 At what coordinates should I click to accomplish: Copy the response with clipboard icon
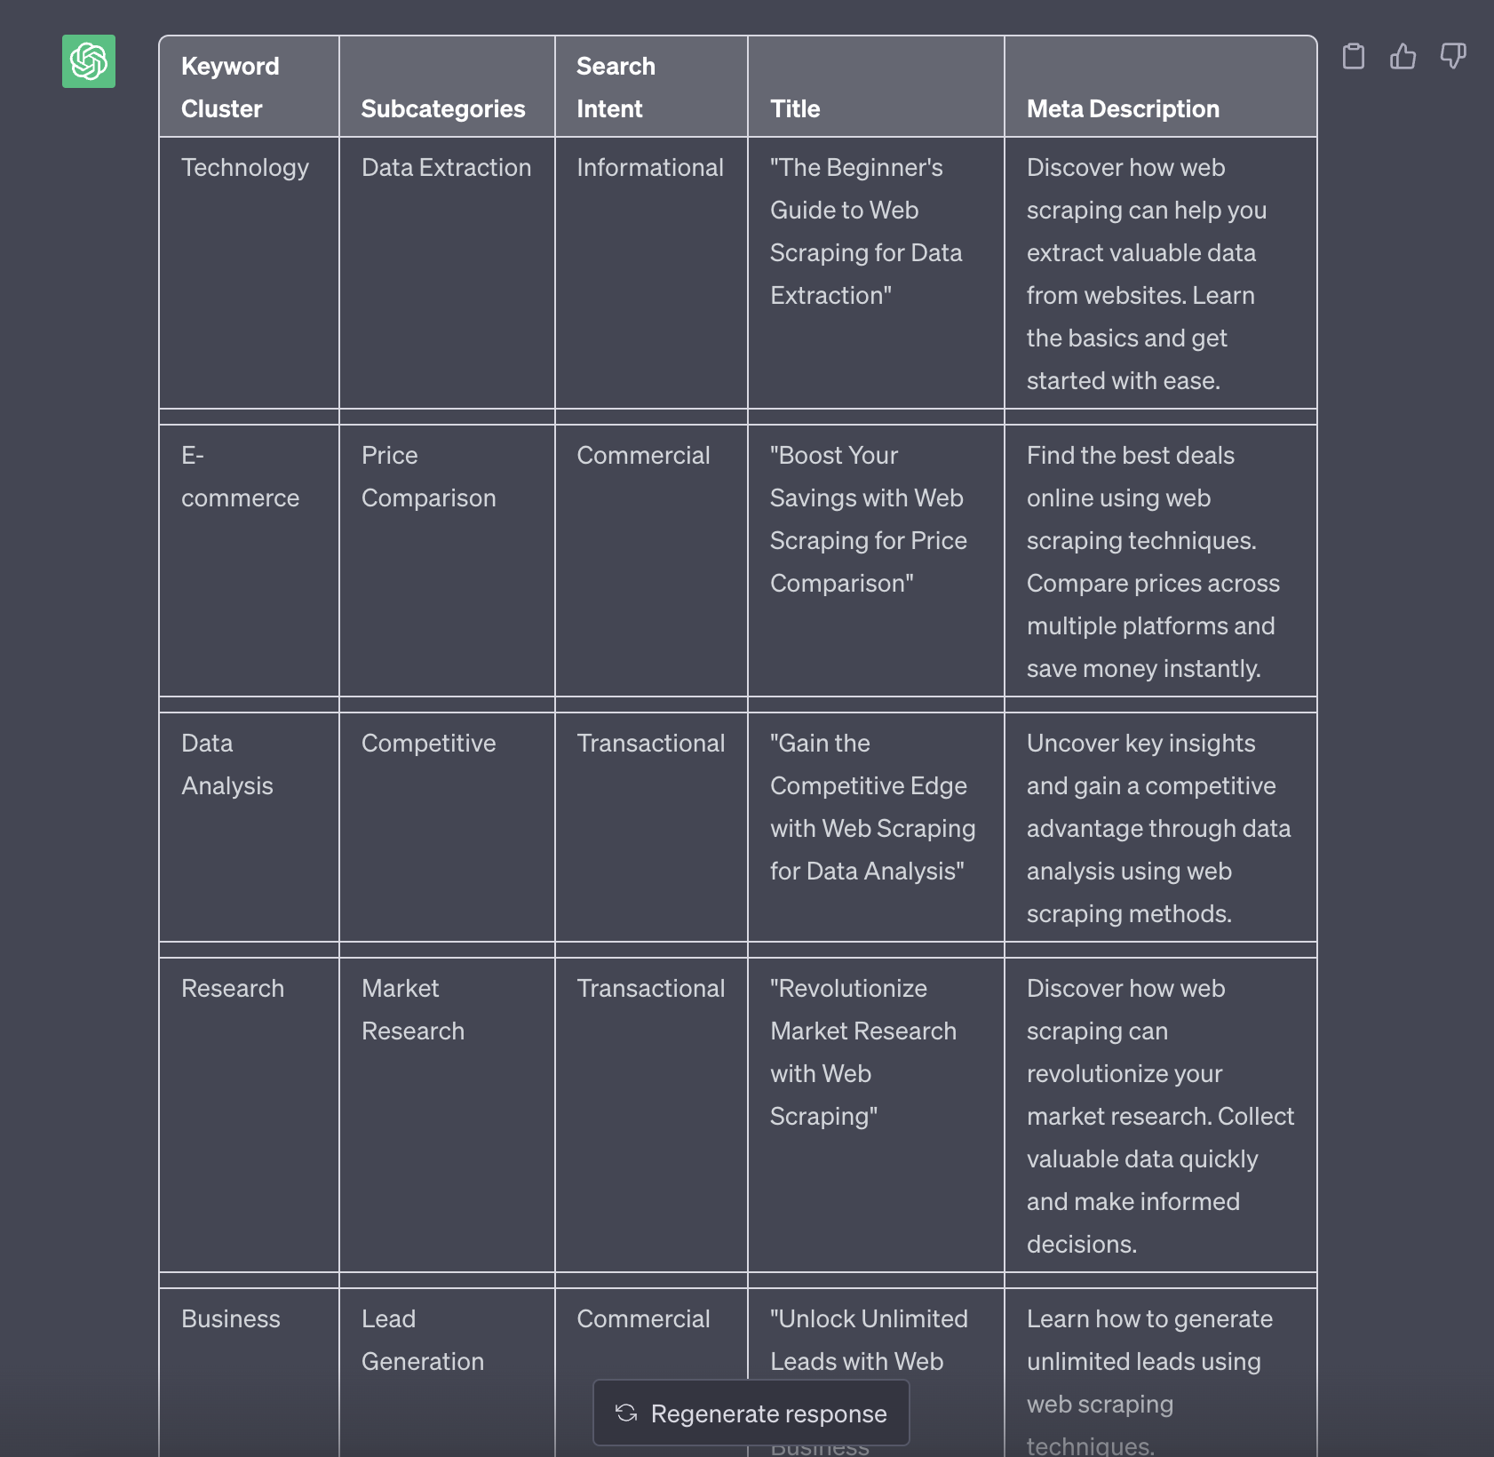coord(1353,56)
